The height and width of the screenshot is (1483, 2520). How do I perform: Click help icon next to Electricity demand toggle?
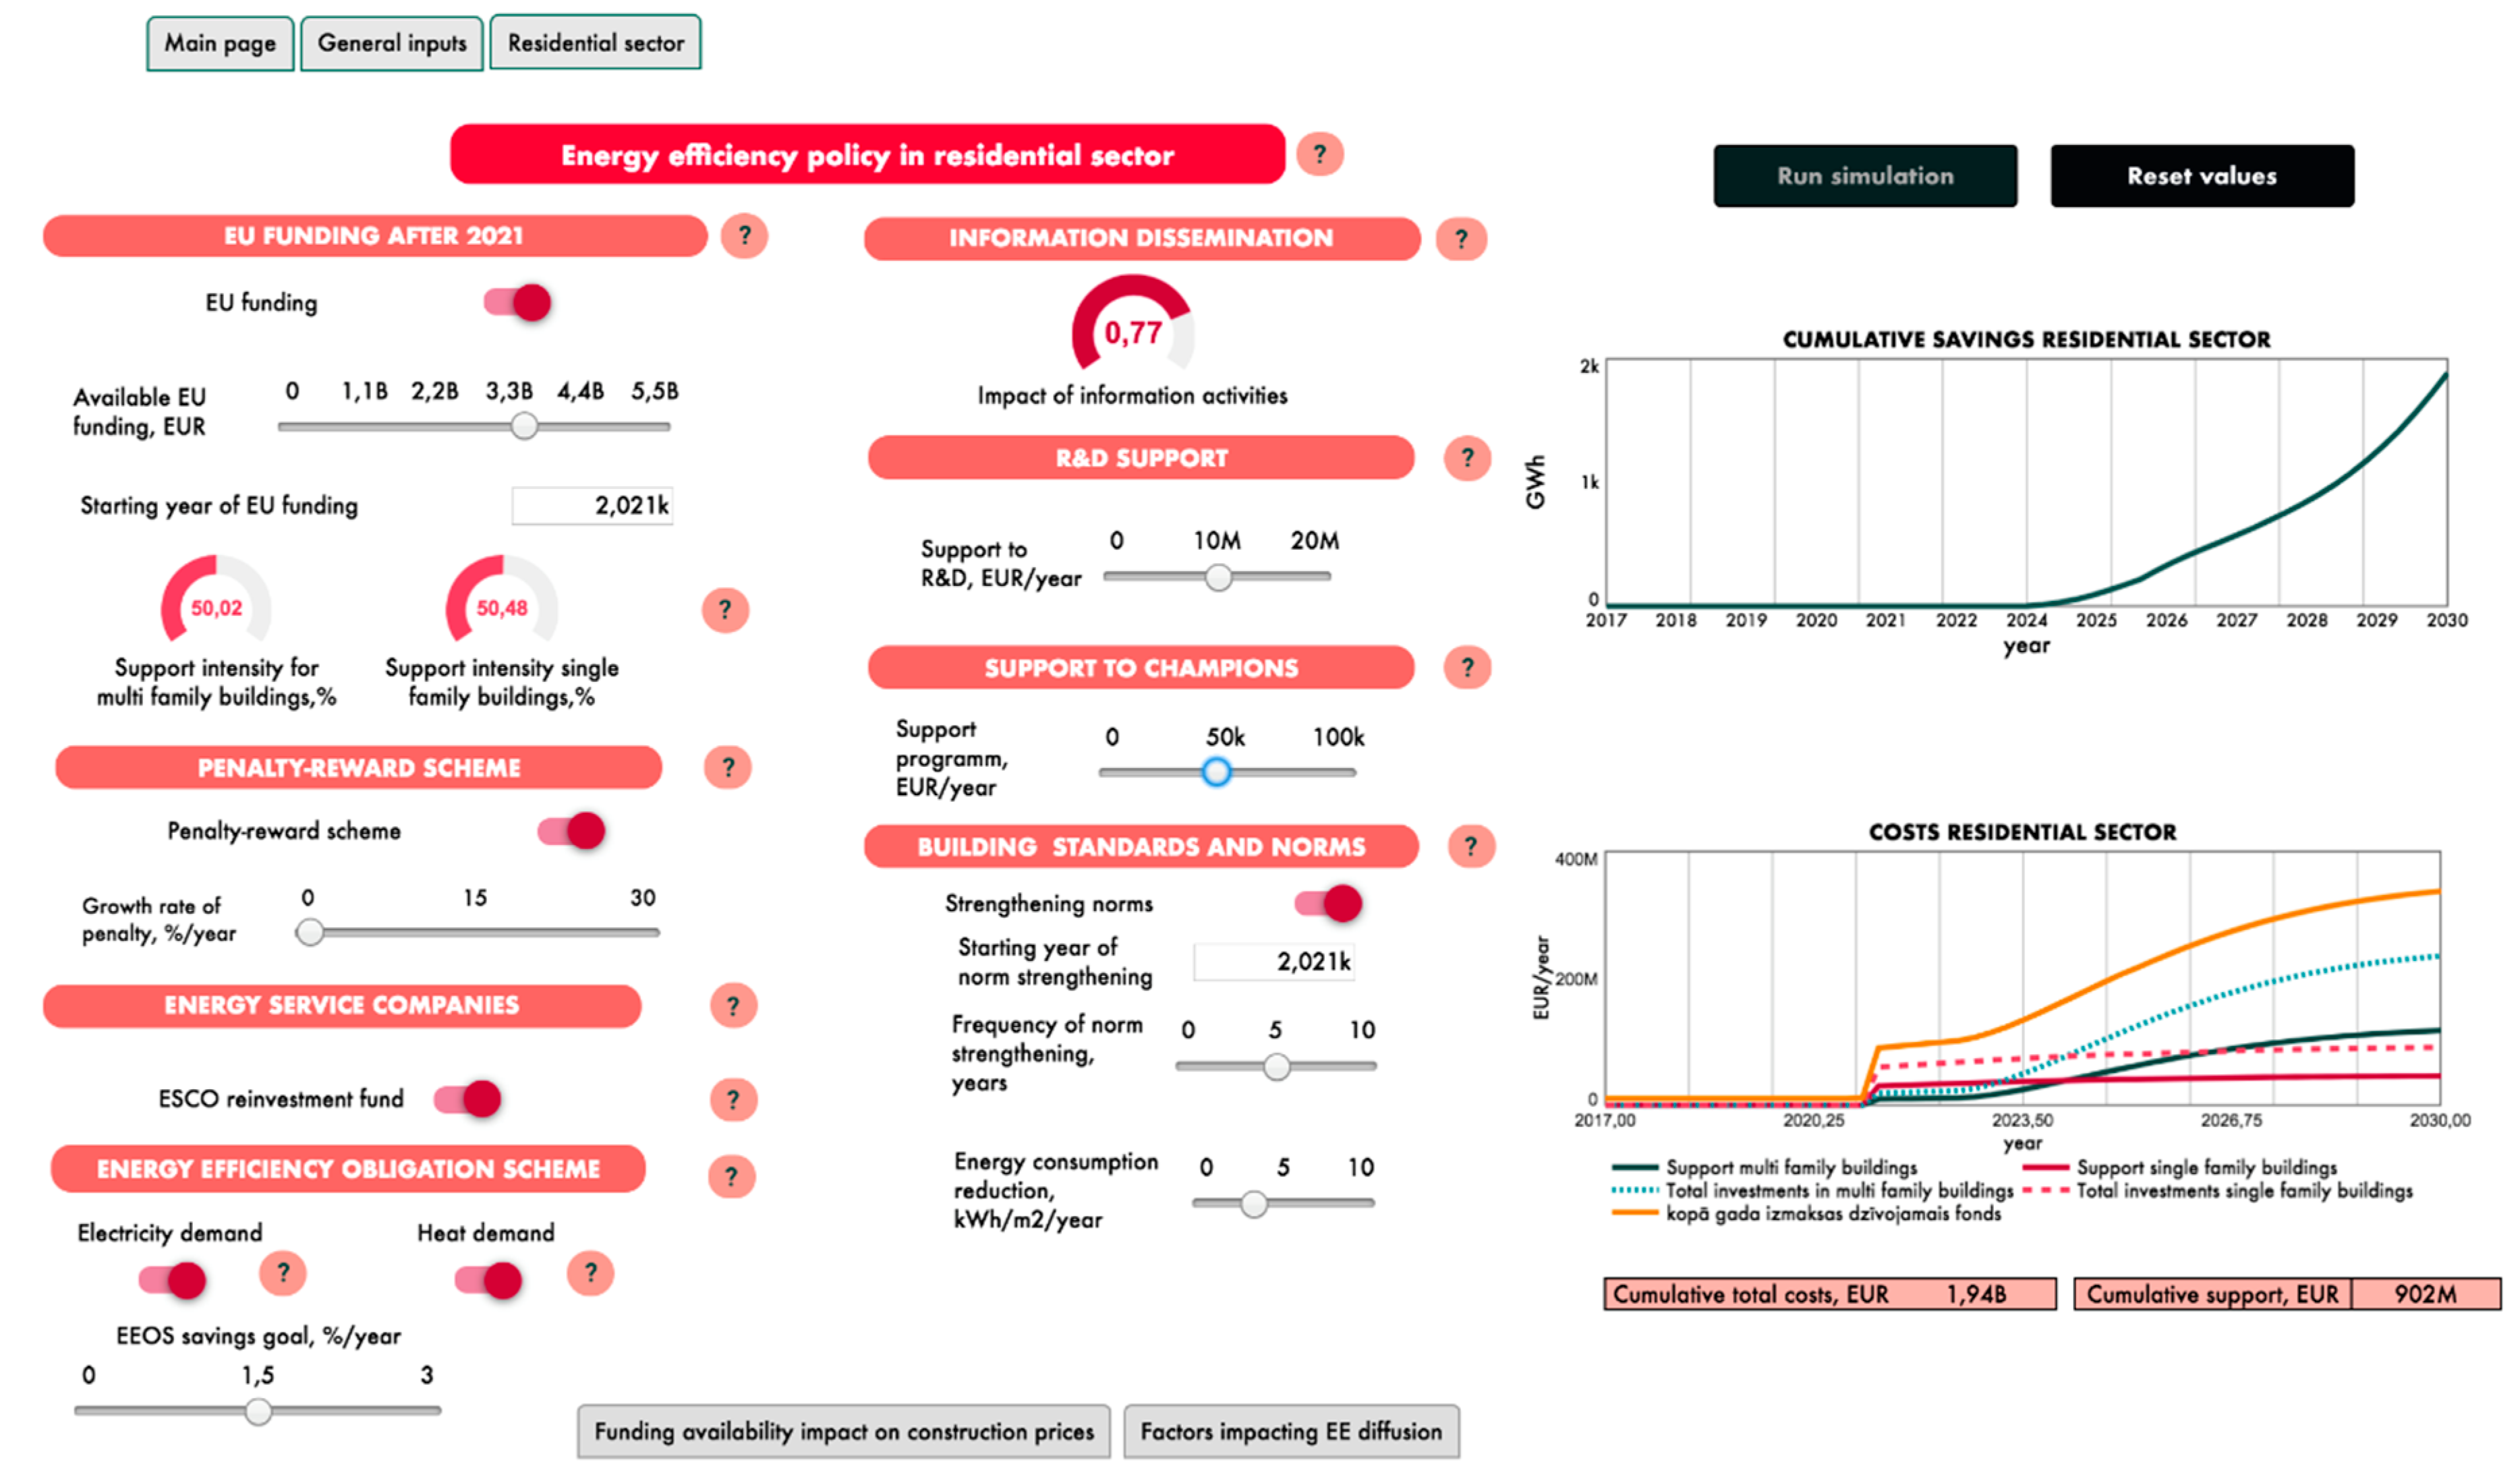click(x=283, y=1273)
